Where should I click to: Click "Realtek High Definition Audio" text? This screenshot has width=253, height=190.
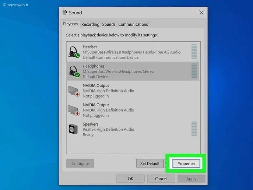(108, 130)
